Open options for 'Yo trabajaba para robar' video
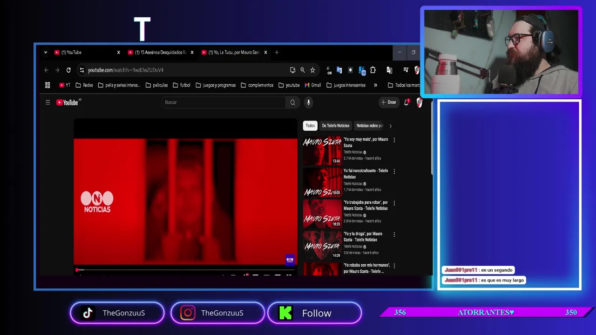This screenshot has height=335, width=596. point(394,203)
